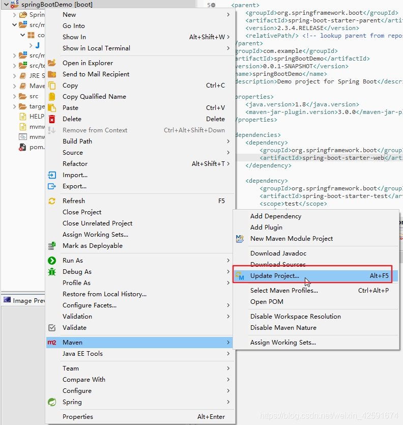Viewport: 403px width, 425px height.
Task: Expand the target folder node
Action: coord(14,106)
